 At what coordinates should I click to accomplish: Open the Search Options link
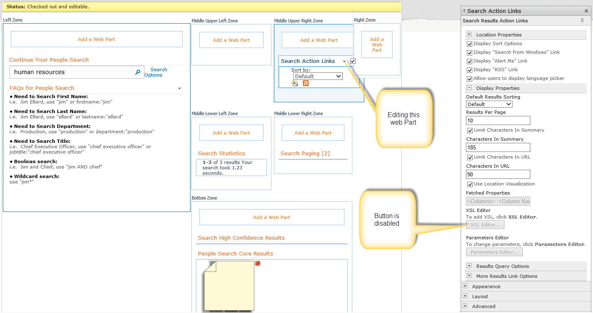coord(156,72)
